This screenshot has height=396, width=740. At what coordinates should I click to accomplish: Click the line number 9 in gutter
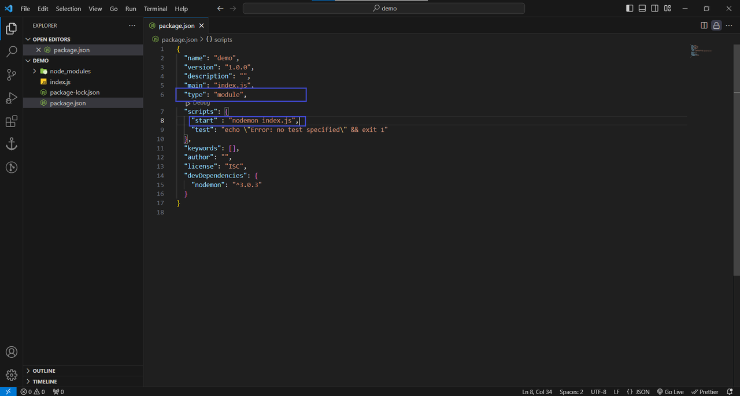pos(162,130)
